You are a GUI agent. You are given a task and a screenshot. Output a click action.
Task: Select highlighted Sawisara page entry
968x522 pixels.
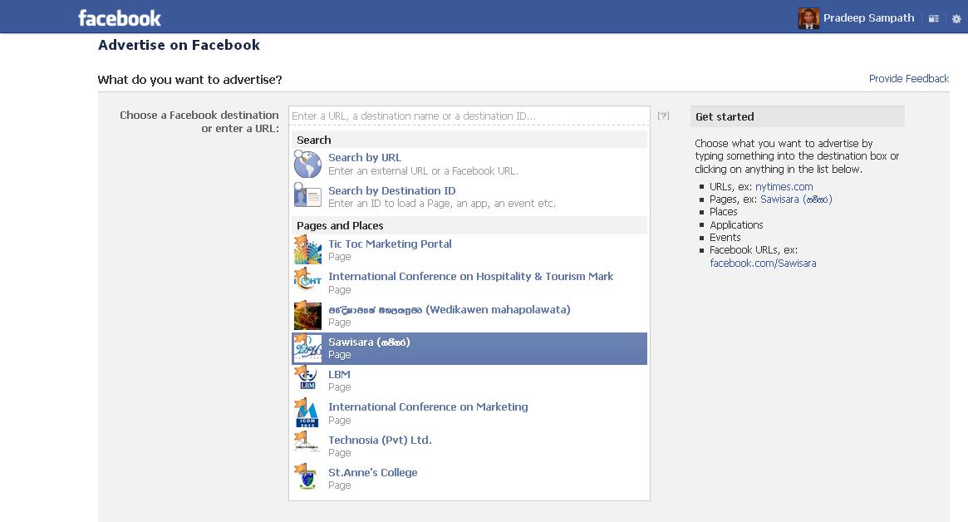point(469,348)
